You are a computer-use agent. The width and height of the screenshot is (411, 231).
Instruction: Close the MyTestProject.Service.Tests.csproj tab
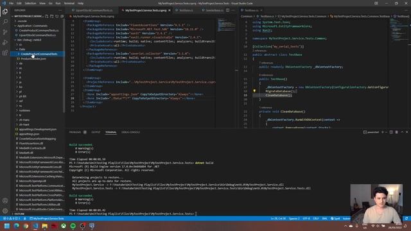[170, 10]
